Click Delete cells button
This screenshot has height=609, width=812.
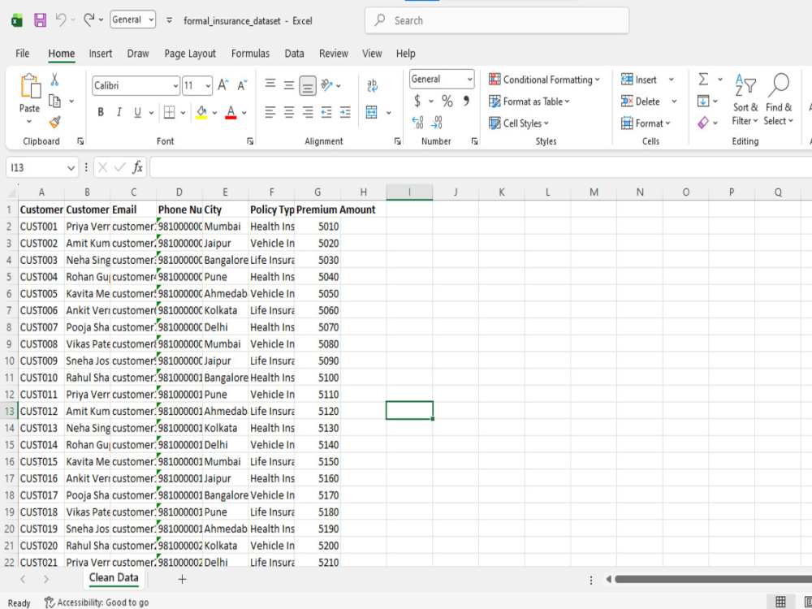pos(641,101)
